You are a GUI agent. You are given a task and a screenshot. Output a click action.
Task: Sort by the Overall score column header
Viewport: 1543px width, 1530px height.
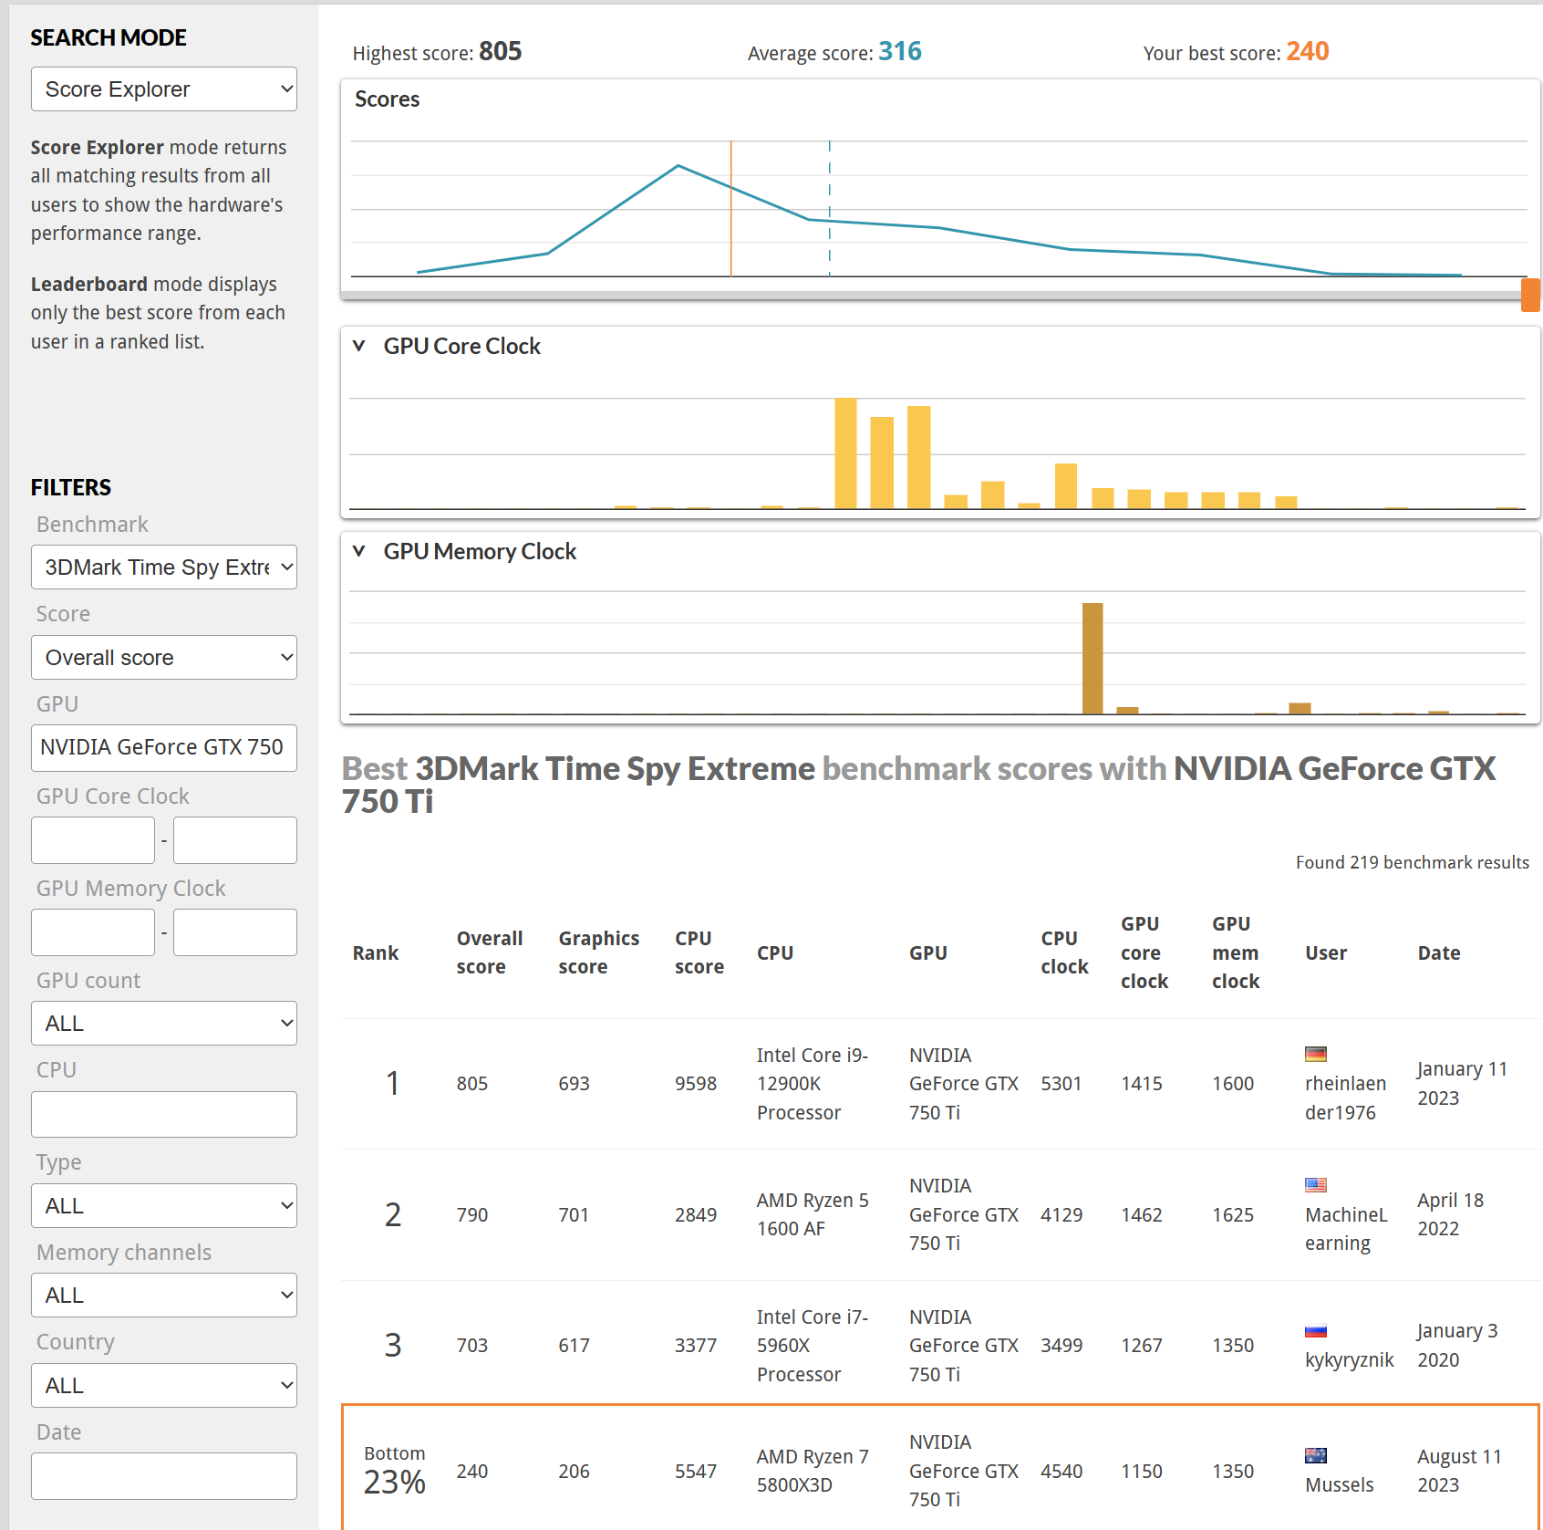tap(490, 952)
